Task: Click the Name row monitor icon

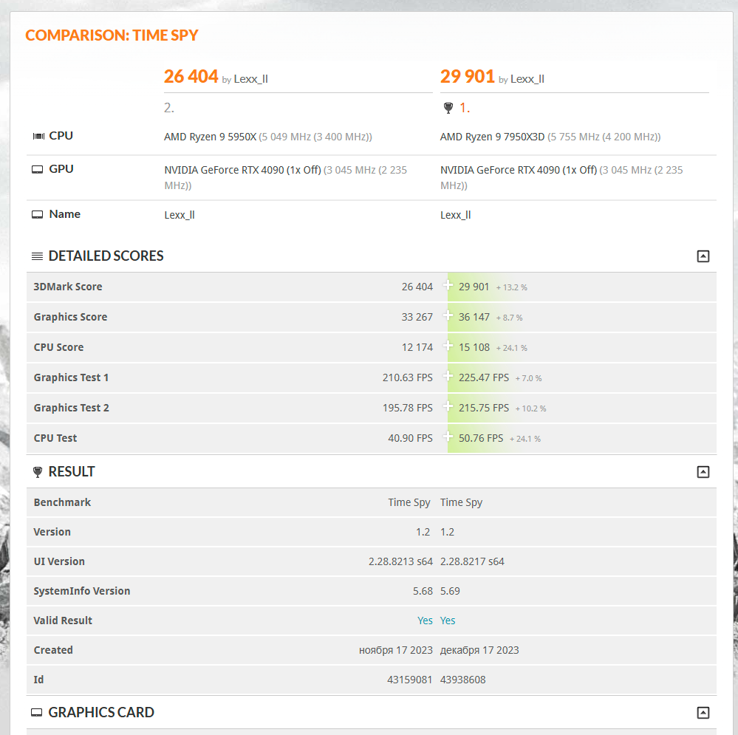Action: click(x=38, y=214)
